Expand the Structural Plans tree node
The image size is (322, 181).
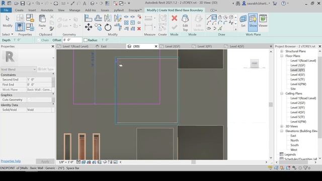click(282, 51)
